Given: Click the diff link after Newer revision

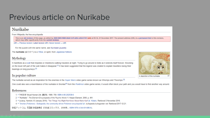Looking at the screenshot, I should click(x=65, y=43).
